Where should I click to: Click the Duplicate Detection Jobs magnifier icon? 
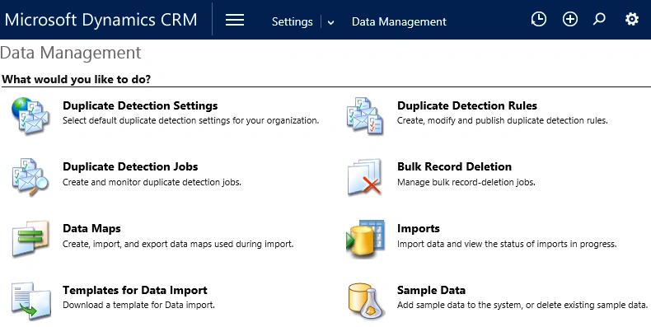(x=30, y=177)
